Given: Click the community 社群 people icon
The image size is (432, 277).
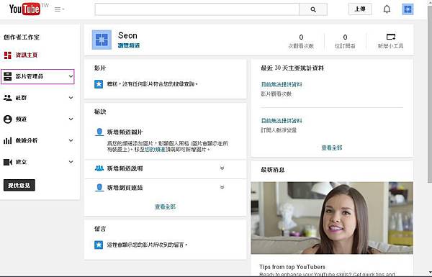Looking at the screenshot, I should pyautogui.click(x=8, y=97).
